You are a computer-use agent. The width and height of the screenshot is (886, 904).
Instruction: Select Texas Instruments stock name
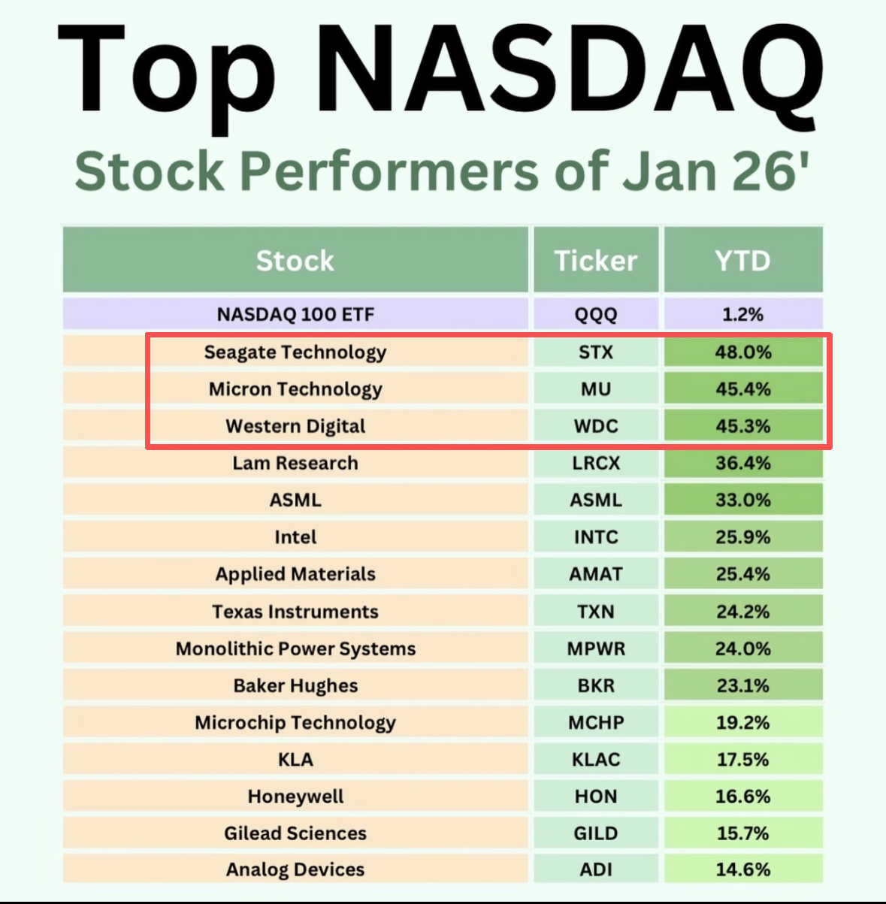click(295, 611)
